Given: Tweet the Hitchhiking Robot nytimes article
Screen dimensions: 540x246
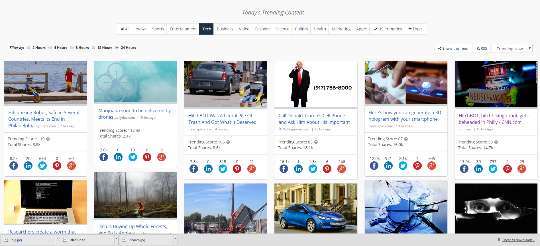Looking at the screenshot, I should pos(42,166).
